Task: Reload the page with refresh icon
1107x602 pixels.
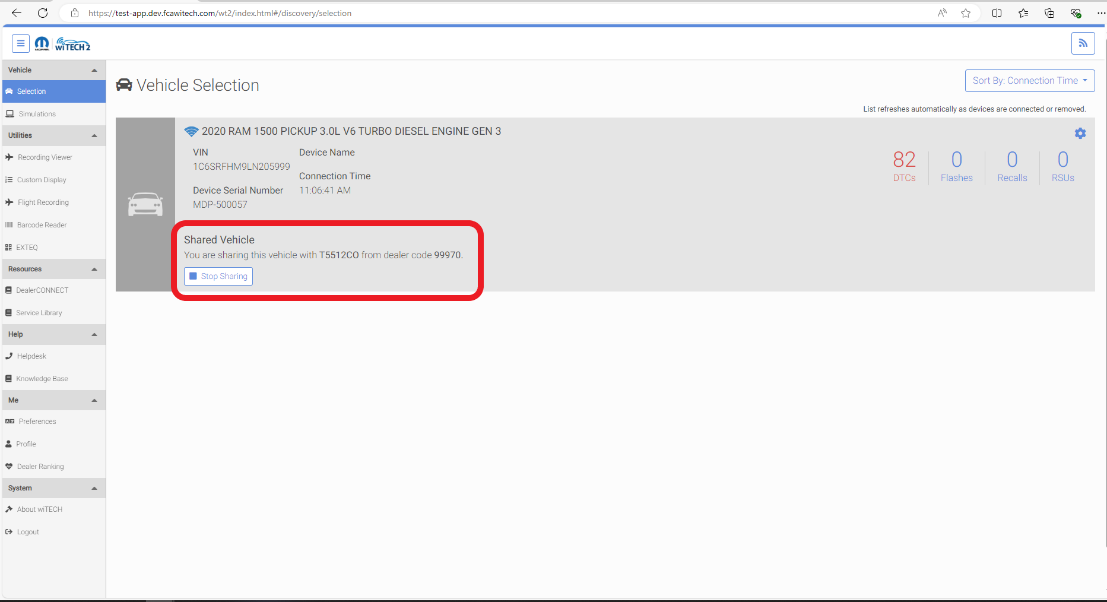Action: [43, 13]
